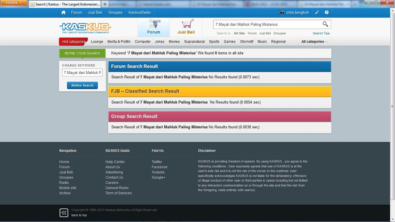This screenshot has height=222, width=395.
Task: Open footer Jual Beli link
Action: [x=66, y=172]
